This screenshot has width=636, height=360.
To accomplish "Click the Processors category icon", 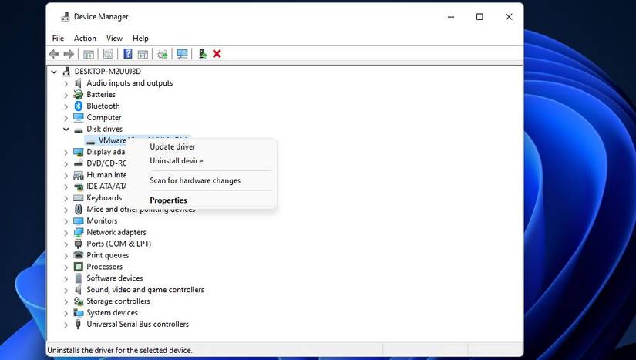I will (79, 267).
